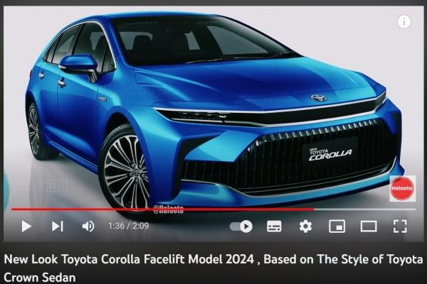The width and height of the screenshot is (427, 284).
Task: Mute the video volume
Action: point(88,226)
